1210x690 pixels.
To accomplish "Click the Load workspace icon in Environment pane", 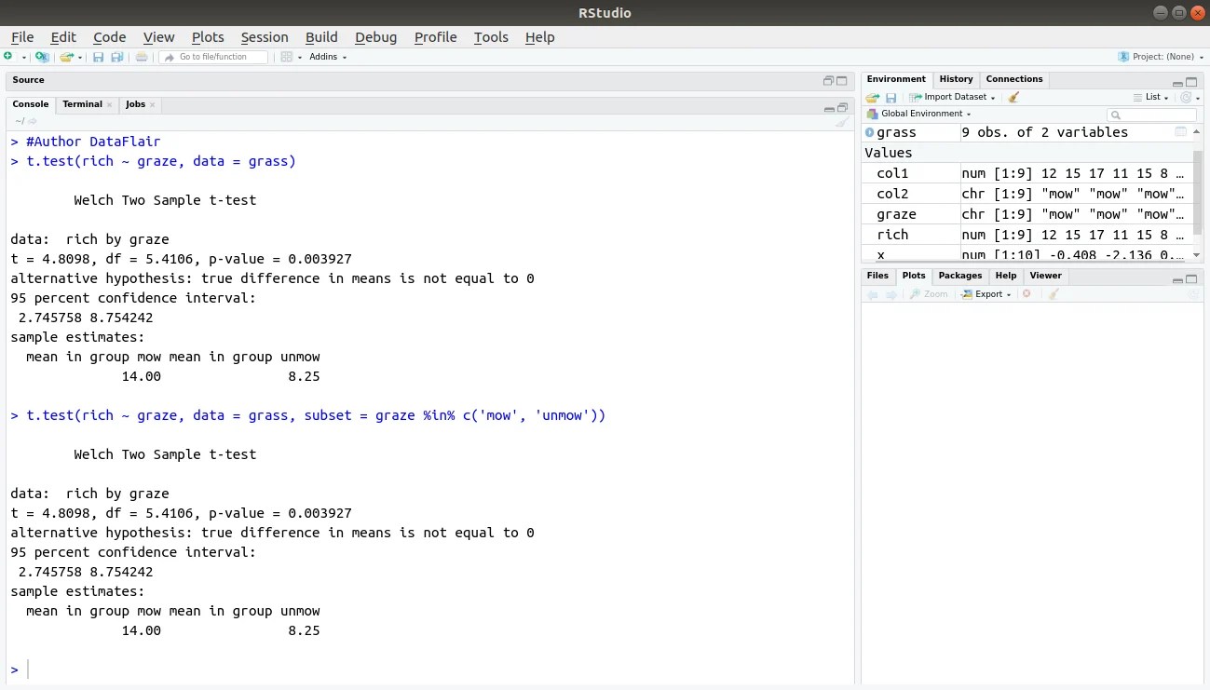I will pos(873,97).
